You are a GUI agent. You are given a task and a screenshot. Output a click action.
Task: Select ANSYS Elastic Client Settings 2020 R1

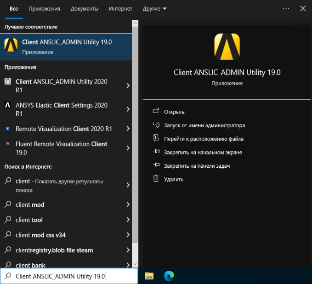(66, 109)
